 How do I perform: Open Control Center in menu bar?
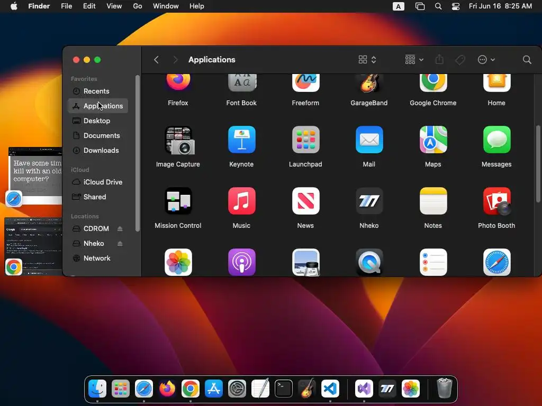click(456, 6)
